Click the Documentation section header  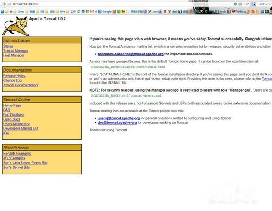[42, 70]
